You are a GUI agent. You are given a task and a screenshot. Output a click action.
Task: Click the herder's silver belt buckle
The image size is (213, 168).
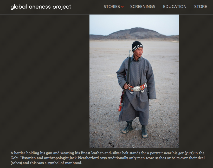[x=137, y=89]
